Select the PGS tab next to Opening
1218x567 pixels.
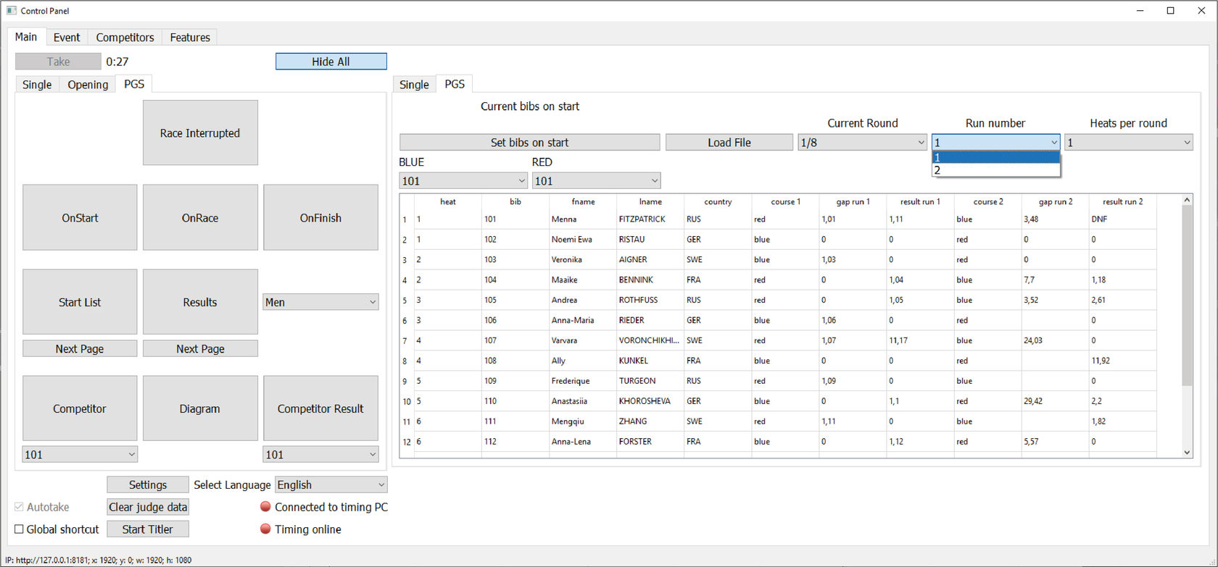pos(134,84)
